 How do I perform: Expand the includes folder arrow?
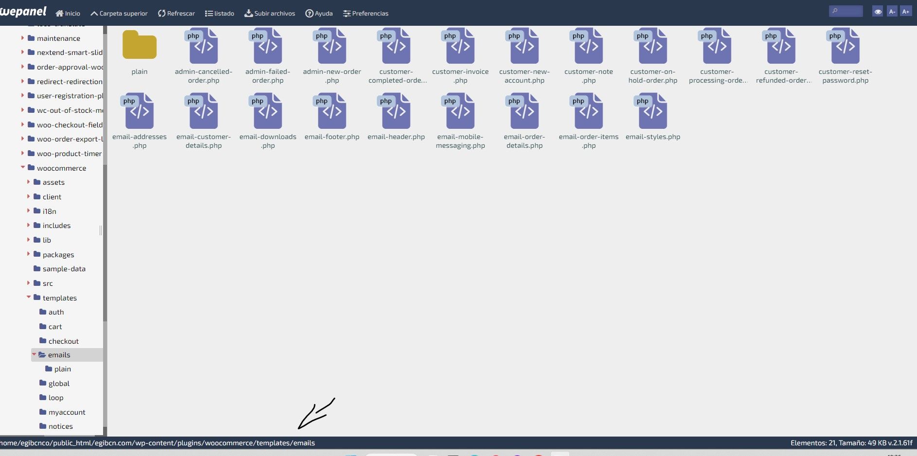pyautogui.click(x=28, y=225)
